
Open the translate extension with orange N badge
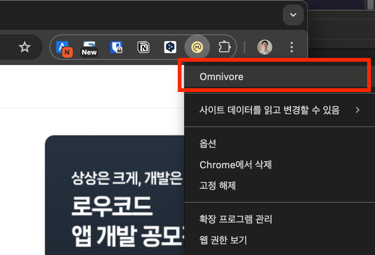click(64, 49)
